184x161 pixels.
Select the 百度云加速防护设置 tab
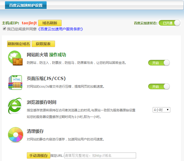(26, 5)
